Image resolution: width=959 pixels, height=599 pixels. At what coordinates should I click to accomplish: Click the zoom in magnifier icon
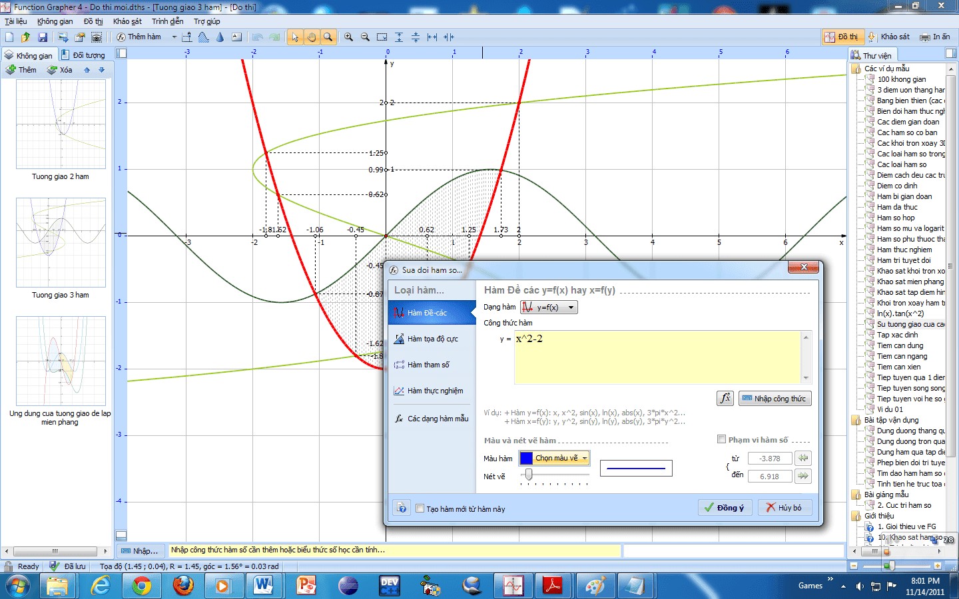[x=348, y=37]
